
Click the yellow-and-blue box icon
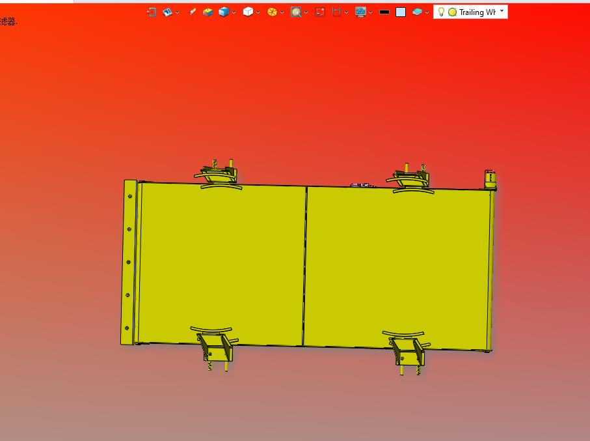point(208,12)
